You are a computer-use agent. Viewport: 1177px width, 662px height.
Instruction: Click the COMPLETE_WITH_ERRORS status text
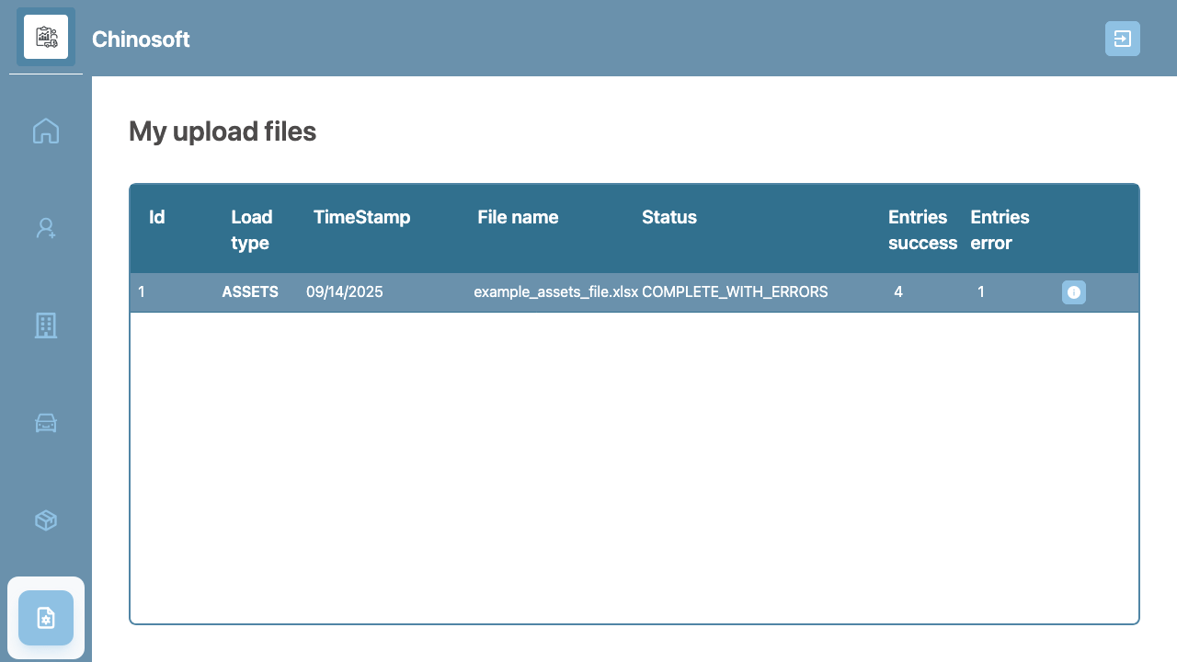pyautogui.click(x=735, y=291)
